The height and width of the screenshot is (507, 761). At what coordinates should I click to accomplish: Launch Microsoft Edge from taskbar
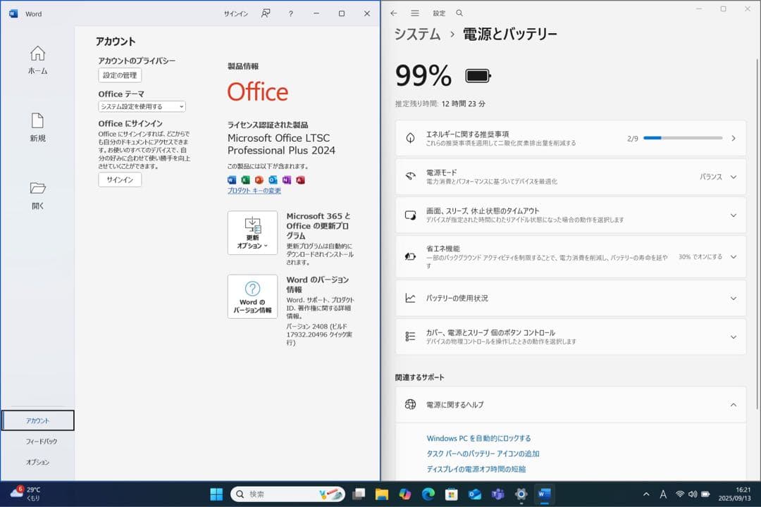[x=428, y=494]
